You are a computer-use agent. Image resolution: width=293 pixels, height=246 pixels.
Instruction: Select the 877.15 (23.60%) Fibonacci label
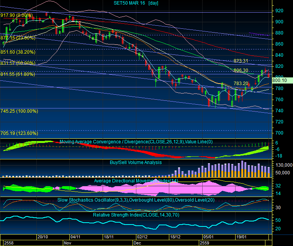click(18, 38)
